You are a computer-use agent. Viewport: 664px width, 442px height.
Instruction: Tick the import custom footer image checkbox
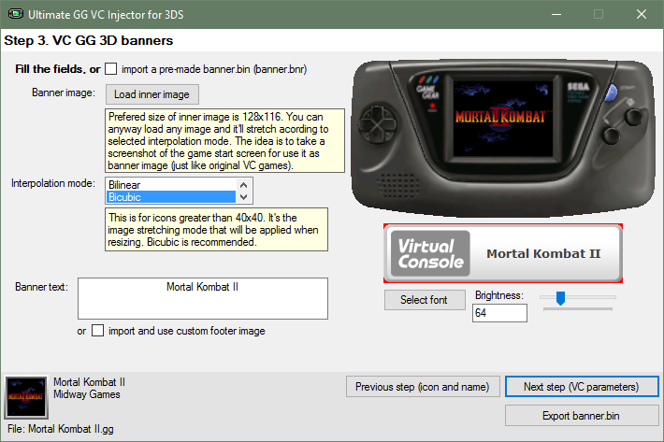point(98,331)
